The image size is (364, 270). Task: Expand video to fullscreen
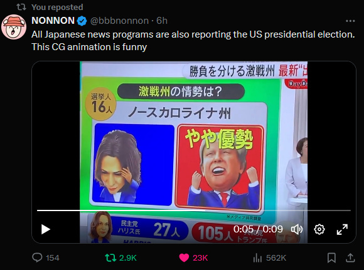coord(342,229)
